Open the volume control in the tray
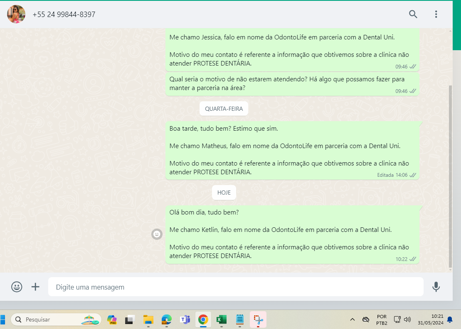Viewport: 461px width, 329px height. point(407,319)
